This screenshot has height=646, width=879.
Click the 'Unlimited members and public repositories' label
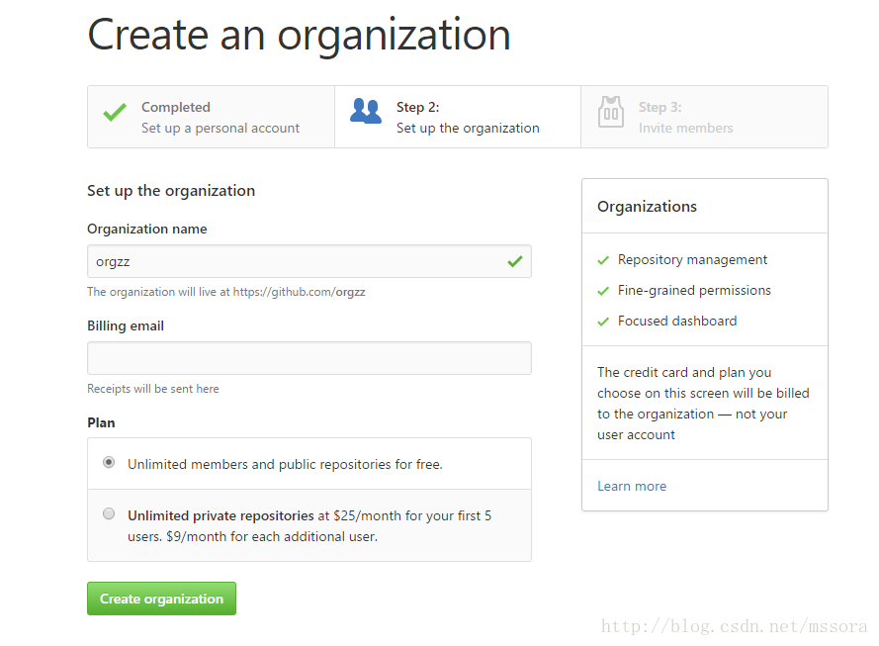point(285,464)
